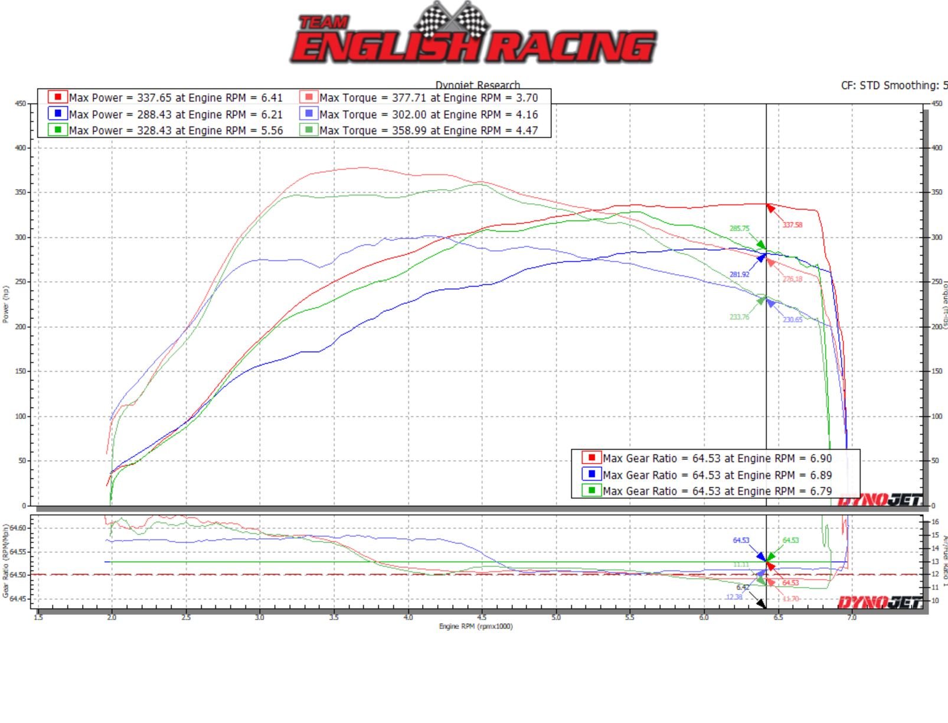Toggle the blue Max Power 288.43 trace
Viewport: 948px width, 723px height.
(58, 114)
